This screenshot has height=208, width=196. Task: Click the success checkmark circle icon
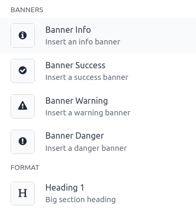(x=23, y=70)
